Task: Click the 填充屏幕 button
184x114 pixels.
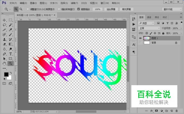Action: click(x=127, y=9)
